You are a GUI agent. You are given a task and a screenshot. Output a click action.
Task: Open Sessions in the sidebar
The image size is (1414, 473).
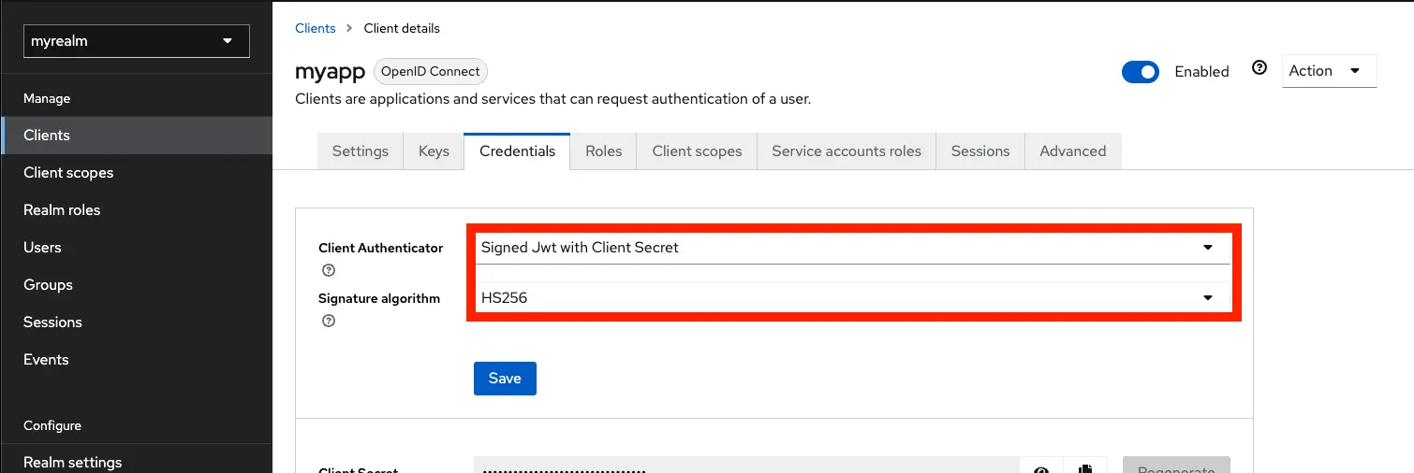click(x=137, y=322)
